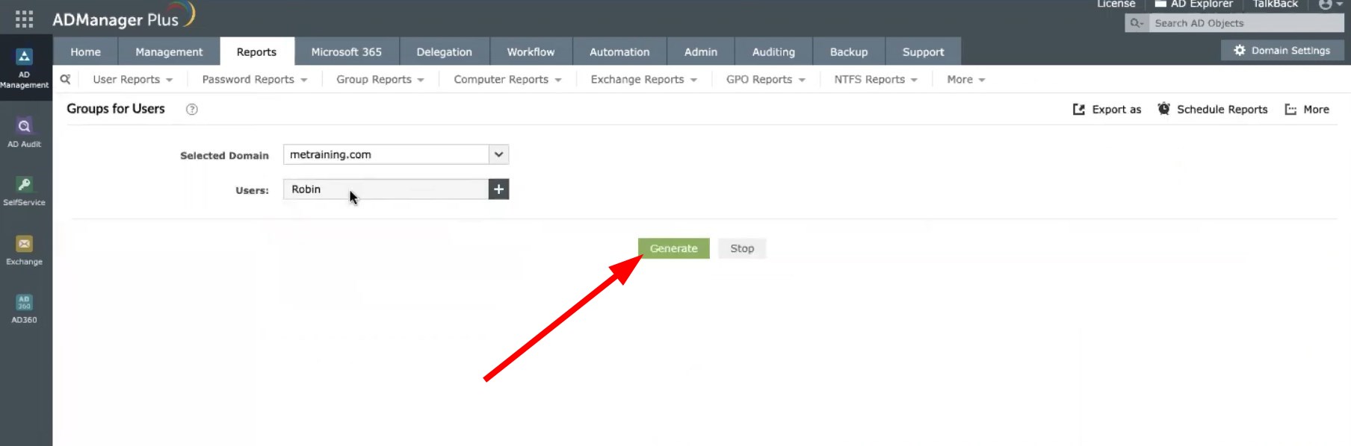Click the metraining.com domain value

330,154
